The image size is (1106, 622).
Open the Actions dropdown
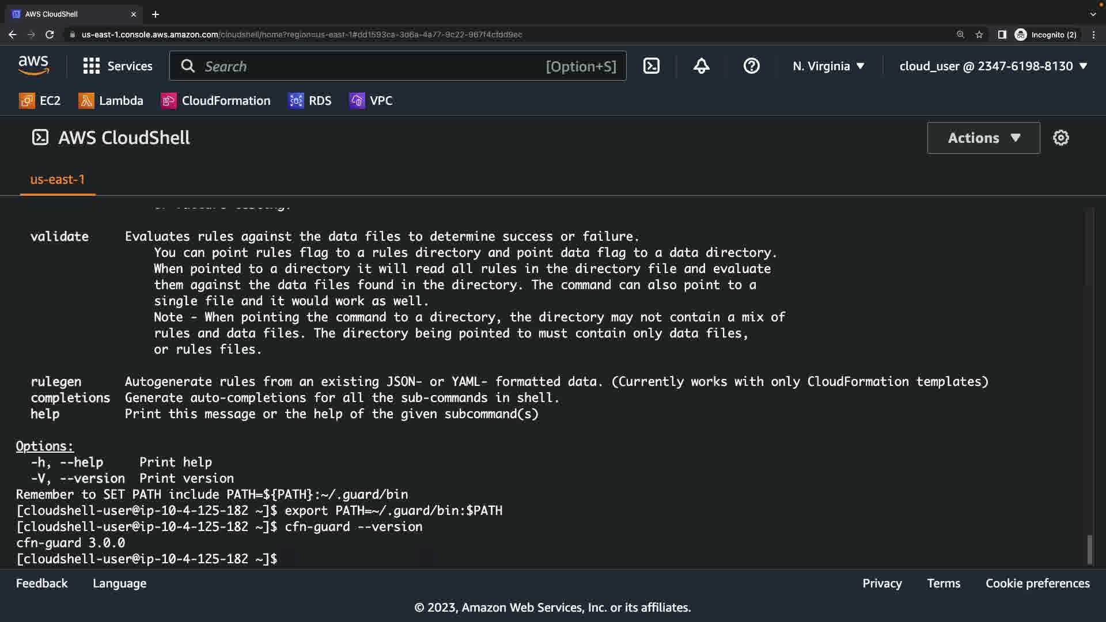click(x=983, y=138)
